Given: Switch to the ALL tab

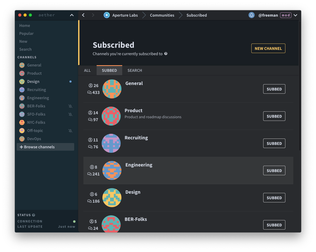Looking at the screenshot, I should (87, 70).
